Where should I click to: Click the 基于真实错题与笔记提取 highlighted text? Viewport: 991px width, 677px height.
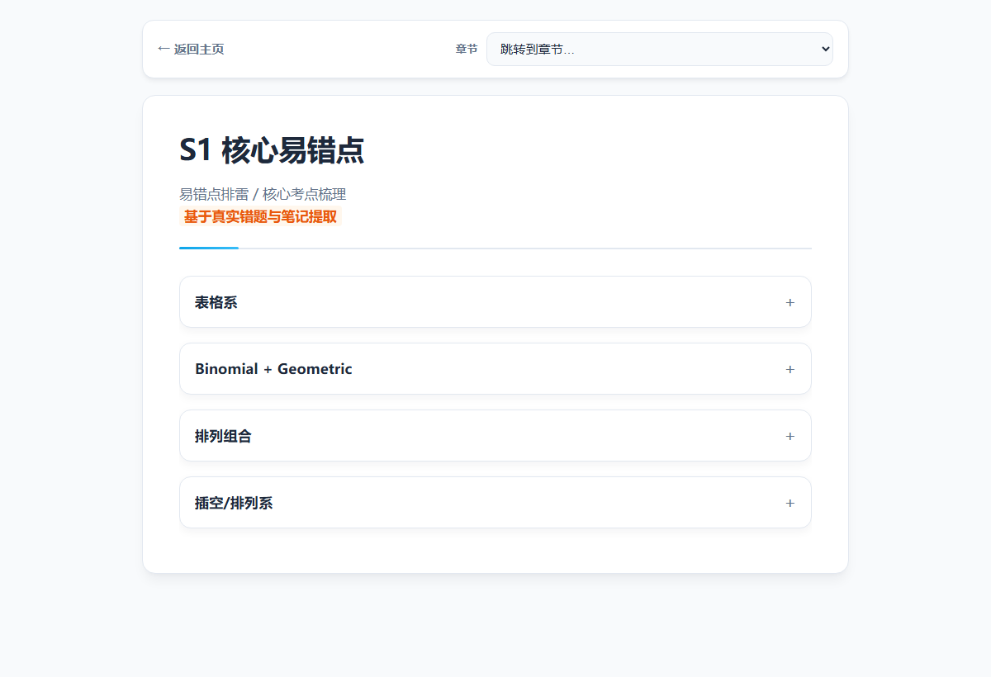click(x=260, y=216)
